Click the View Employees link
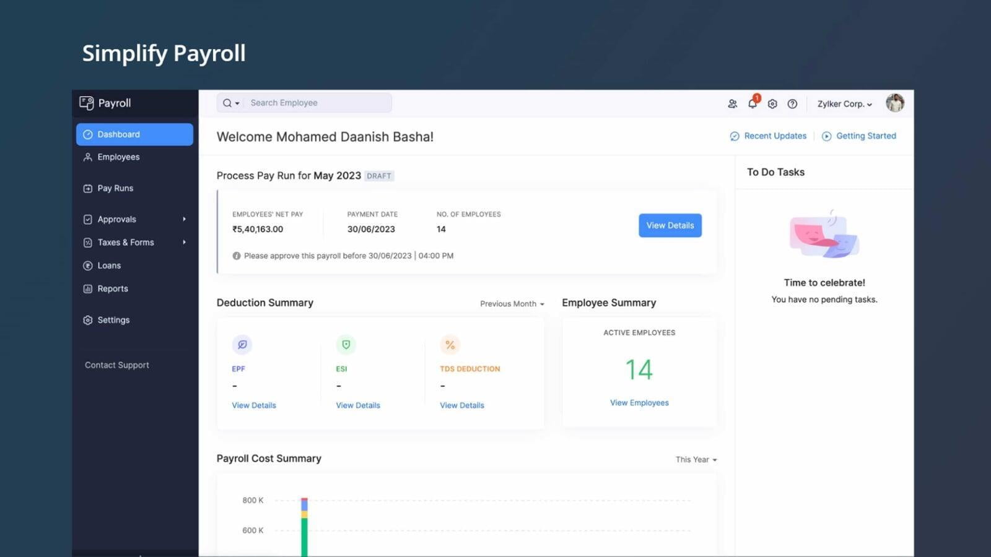 (x=639, y=403)
